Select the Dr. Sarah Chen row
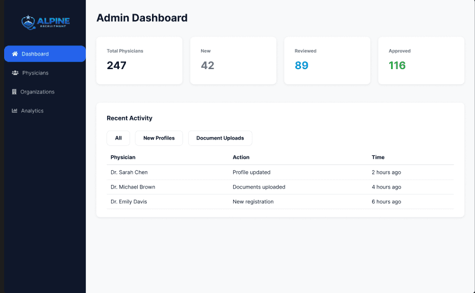This screenshot has width=475, height=293. [280, 172]
